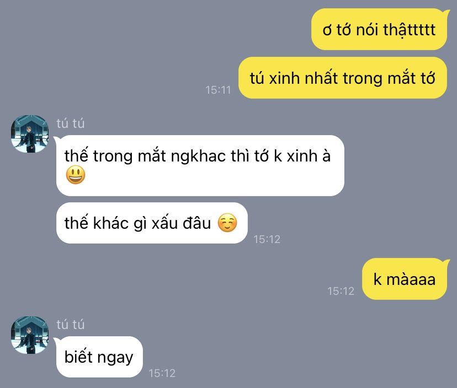This screenshot has width=457, height=388.
Task: Tap the grinning face emoji in message
Action: click(76, 175)
